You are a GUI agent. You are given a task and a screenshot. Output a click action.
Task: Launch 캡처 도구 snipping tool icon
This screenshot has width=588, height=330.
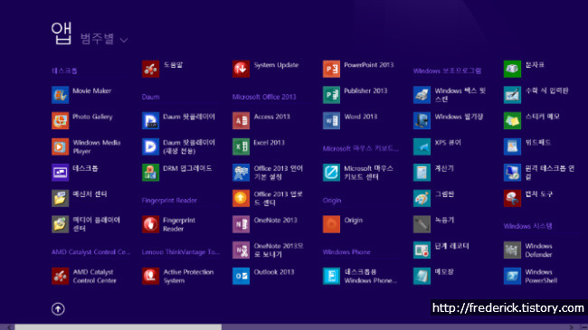(x=512, y=198)
